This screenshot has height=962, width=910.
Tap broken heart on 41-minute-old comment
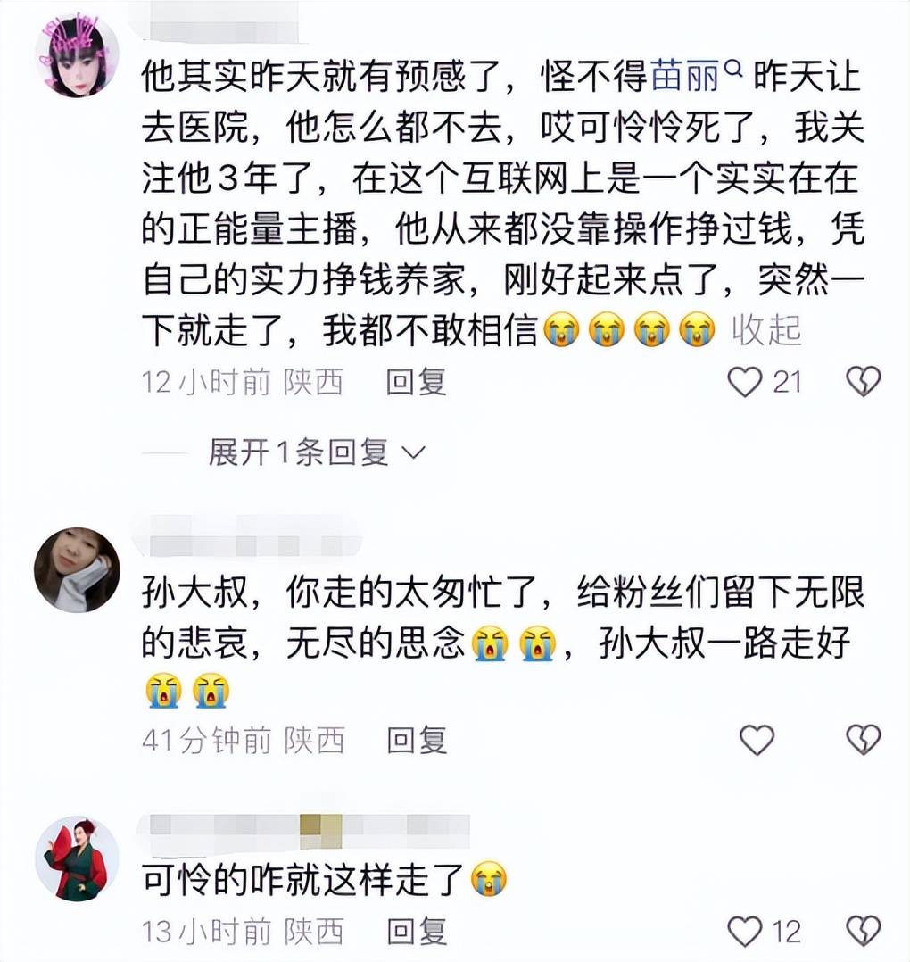pyautogui.click(x=864, y=739)
